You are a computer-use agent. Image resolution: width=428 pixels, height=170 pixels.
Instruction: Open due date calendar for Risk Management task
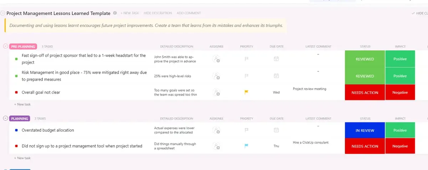click(x=276, y=76)
